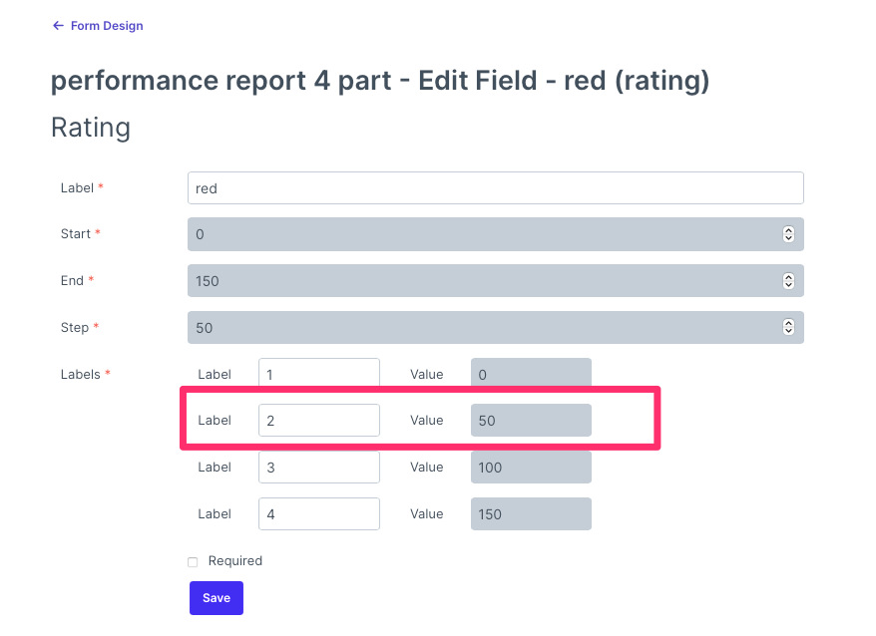The image size is (876, 636).
Task: Click the Value field showing 0
Action: click(x=530, y=373)
